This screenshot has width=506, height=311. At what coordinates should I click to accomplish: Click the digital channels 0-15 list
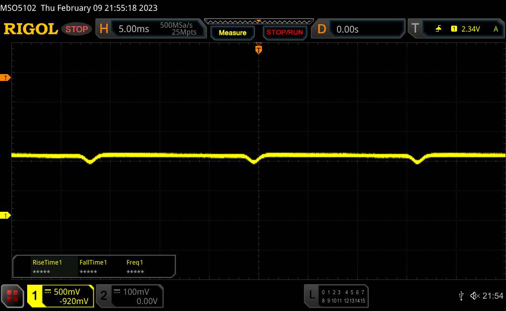(343, 296)
